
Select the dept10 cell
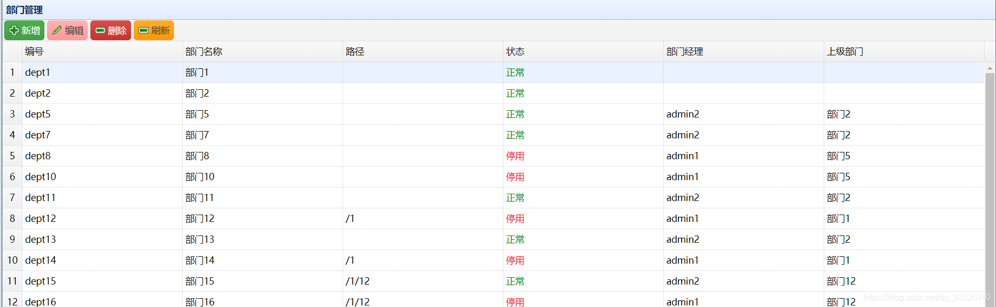[102, 177]
